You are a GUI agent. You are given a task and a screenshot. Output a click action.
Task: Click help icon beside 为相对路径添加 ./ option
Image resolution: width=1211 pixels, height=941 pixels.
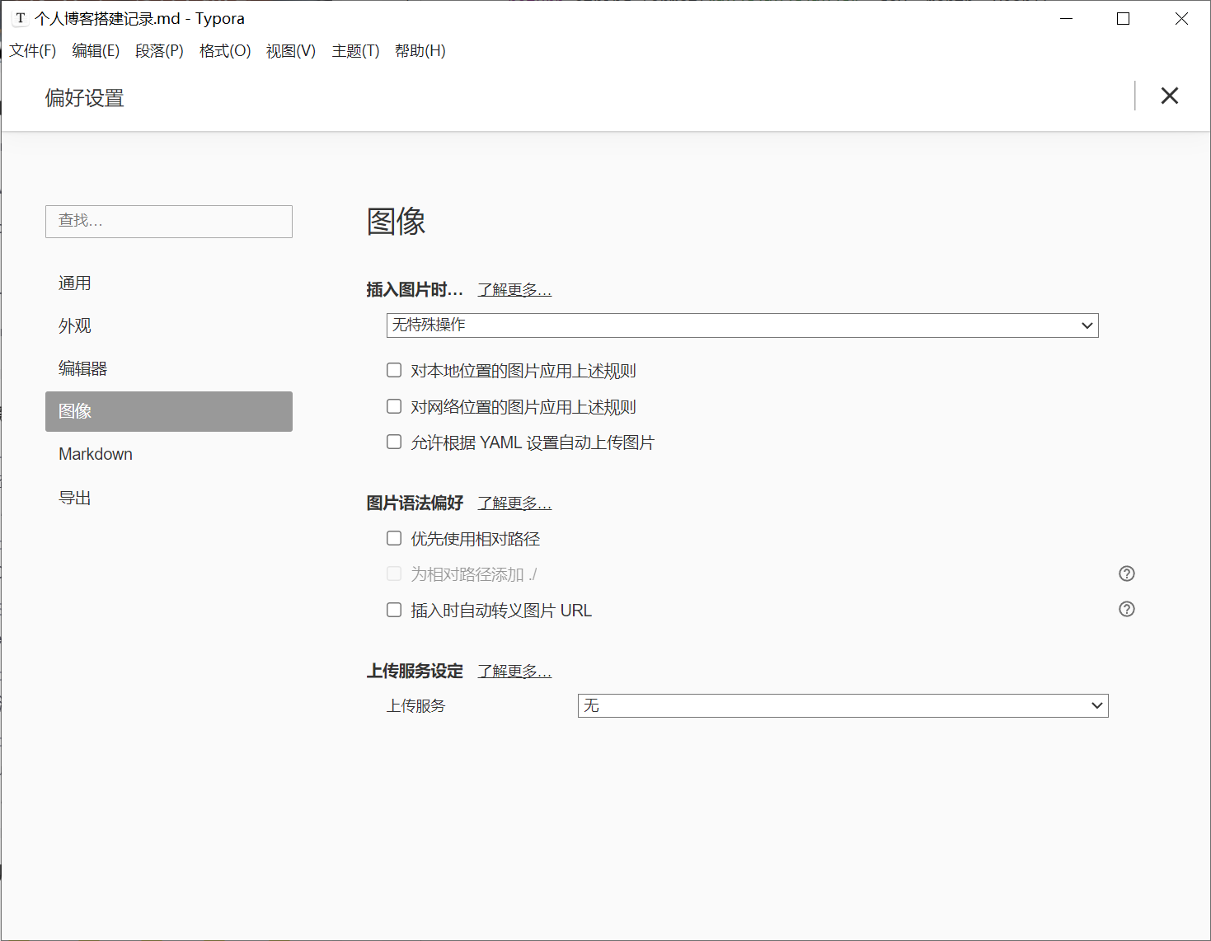(1126, 573)
